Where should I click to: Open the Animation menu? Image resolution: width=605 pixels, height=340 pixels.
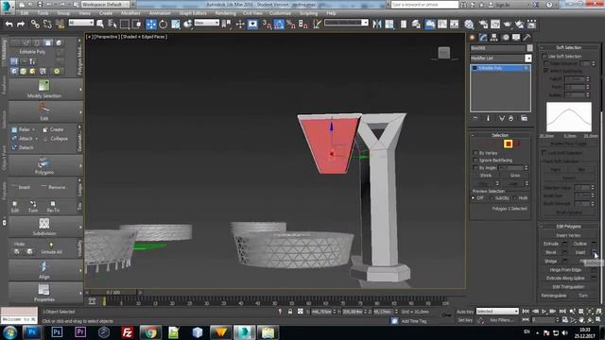160,13
